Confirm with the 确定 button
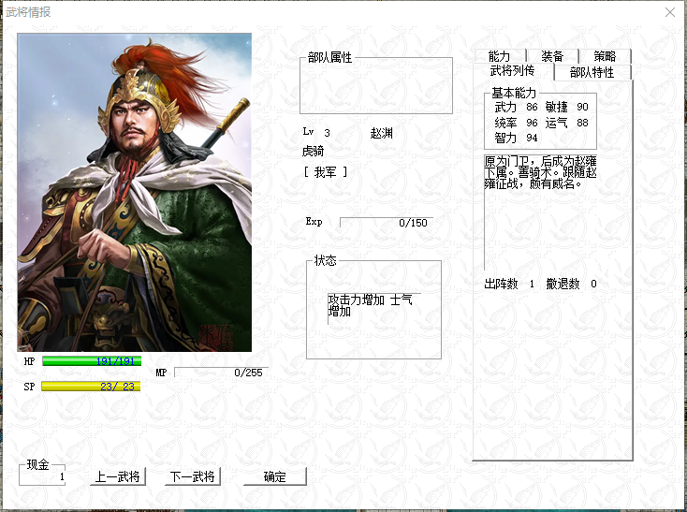687x512 pixels. (275, 476)
